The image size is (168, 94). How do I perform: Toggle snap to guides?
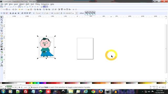click(47, 7)
